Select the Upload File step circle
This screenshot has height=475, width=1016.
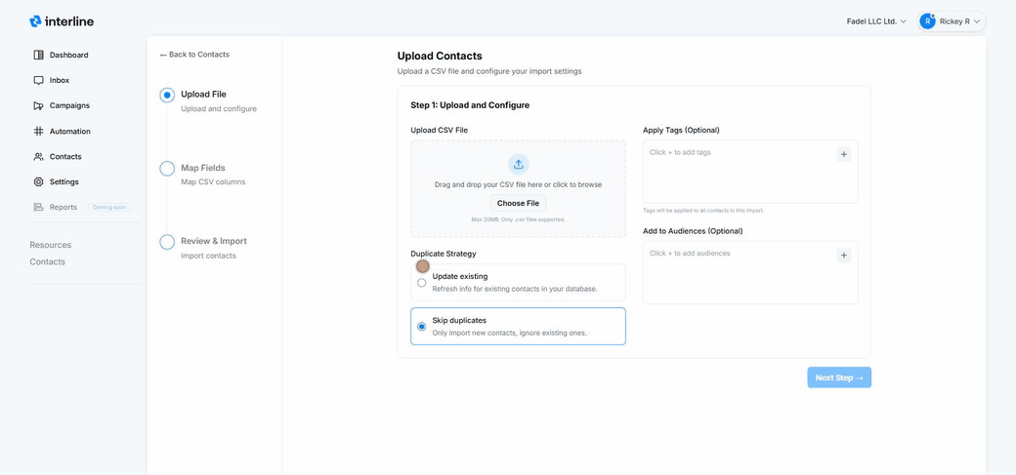point(167,96)
